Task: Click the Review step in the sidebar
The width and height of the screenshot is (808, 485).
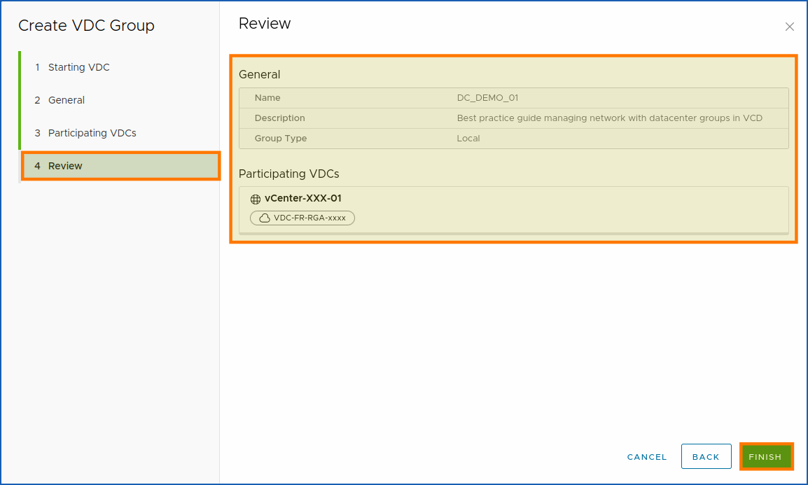Action: tap(64, 166)
